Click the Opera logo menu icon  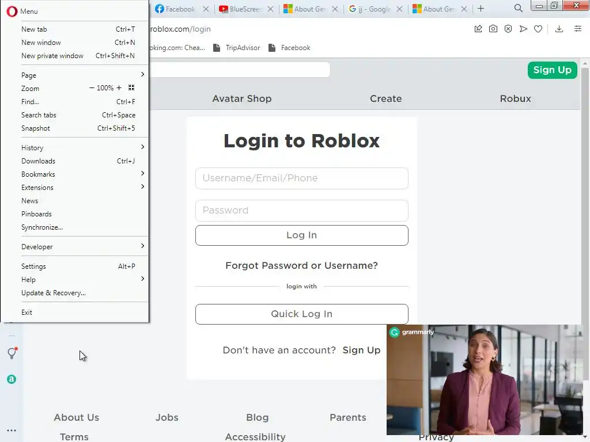pyautogui.click(x=12, y=12)
